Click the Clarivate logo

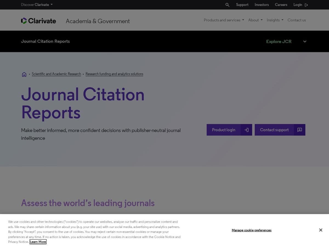[x=38, y=21]
